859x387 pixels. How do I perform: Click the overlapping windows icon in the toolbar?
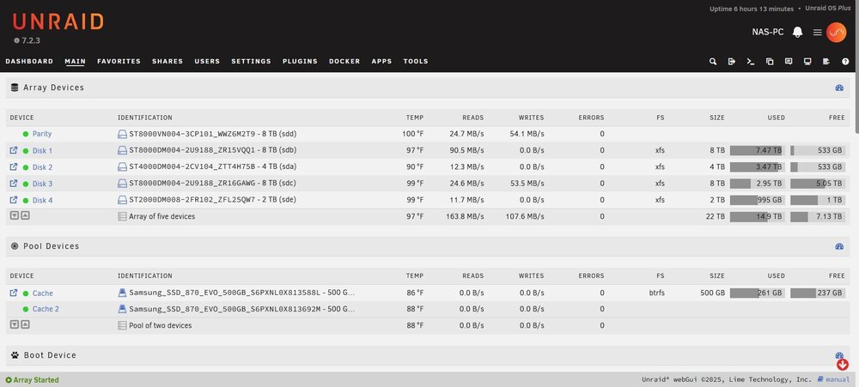click(770, 61)
